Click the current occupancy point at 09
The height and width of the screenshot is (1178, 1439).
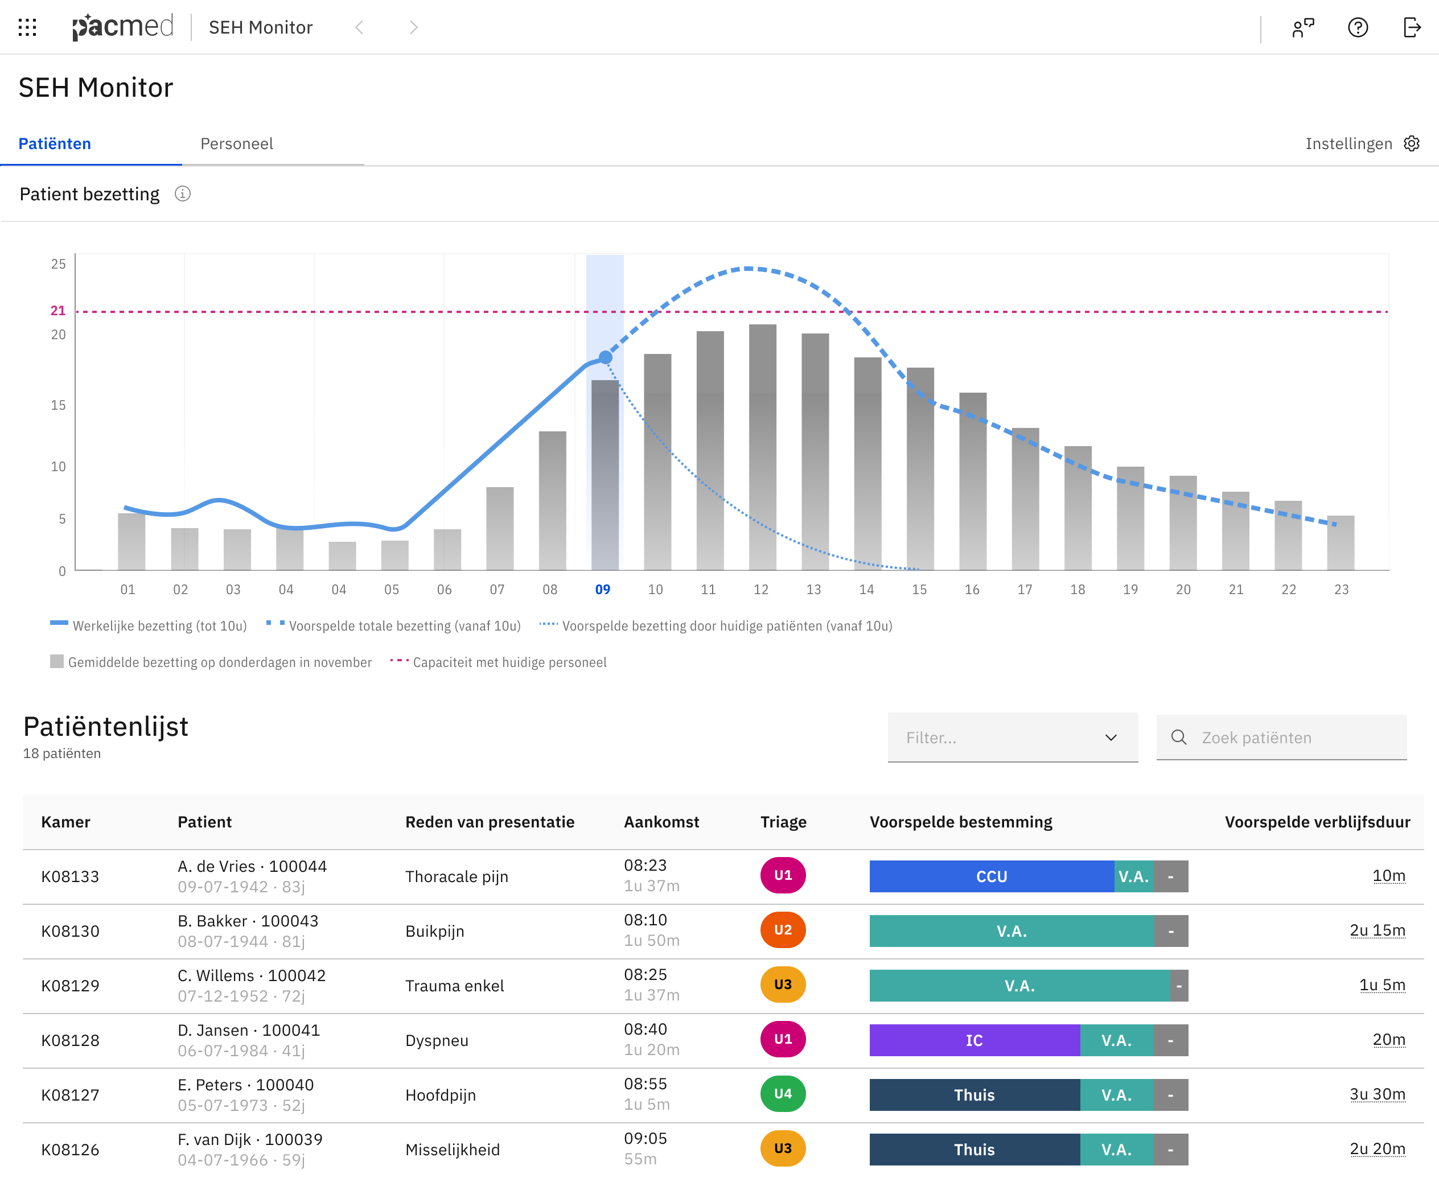tap(606, 357)
